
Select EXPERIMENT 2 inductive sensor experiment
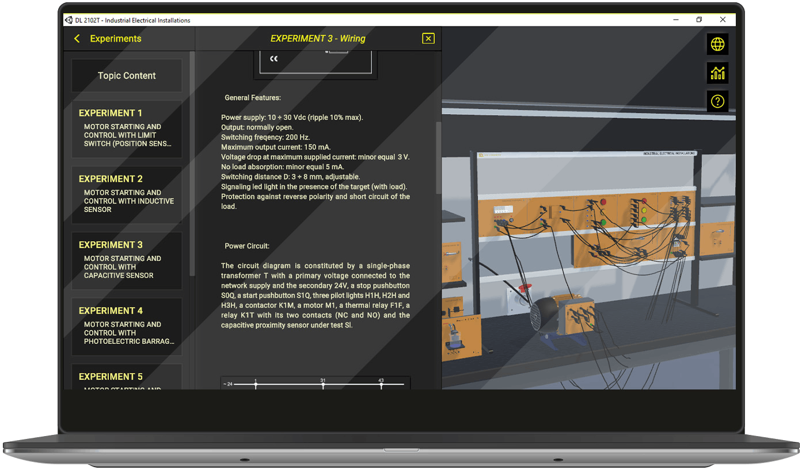tap(126, 194)
